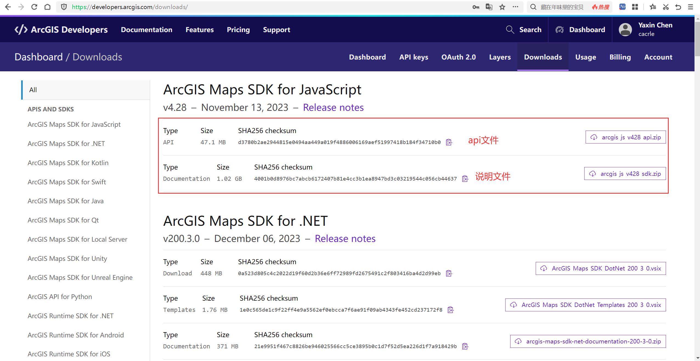Screen dimensions: 700x361
Task: Switch to the Billing tab
Action: tap(620, 57)
